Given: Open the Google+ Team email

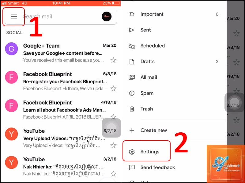Looking at the screenshot, I should pos(61,53).
